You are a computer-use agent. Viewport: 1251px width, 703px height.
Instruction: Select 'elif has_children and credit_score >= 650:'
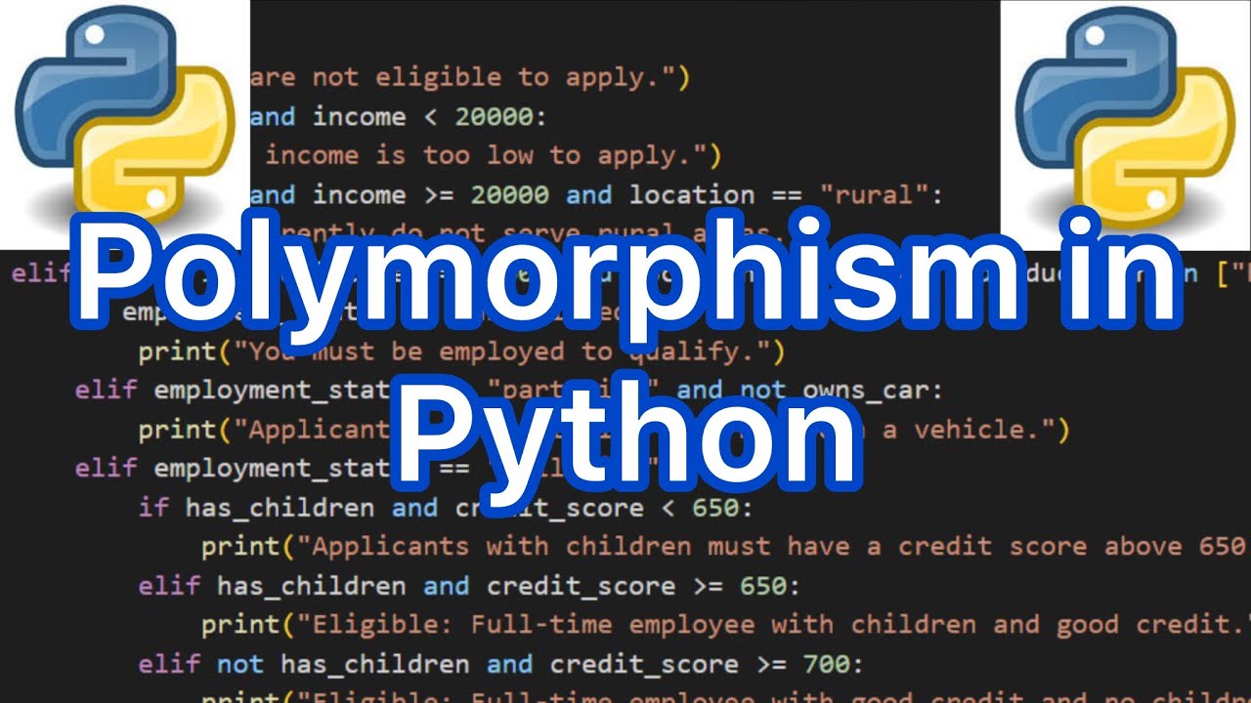point(470,586)
